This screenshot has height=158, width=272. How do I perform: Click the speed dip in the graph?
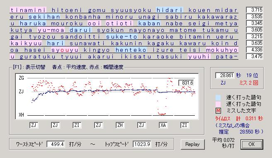click(x=162, y=114)
